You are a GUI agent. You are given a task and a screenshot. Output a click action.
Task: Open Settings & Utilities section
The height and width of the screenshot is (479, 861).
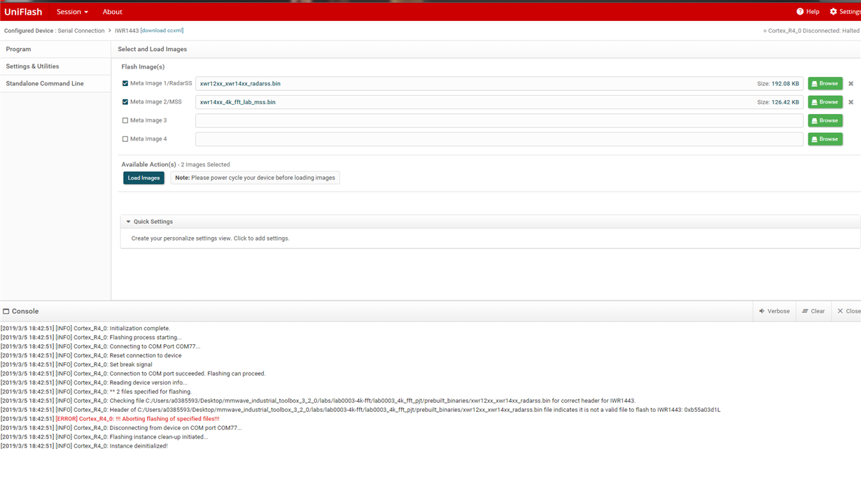point(55,66)
